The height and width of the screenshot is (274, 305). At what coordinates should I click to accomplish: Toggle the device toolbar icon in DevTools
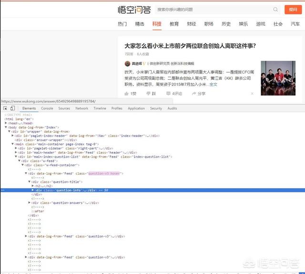(12, 108)
